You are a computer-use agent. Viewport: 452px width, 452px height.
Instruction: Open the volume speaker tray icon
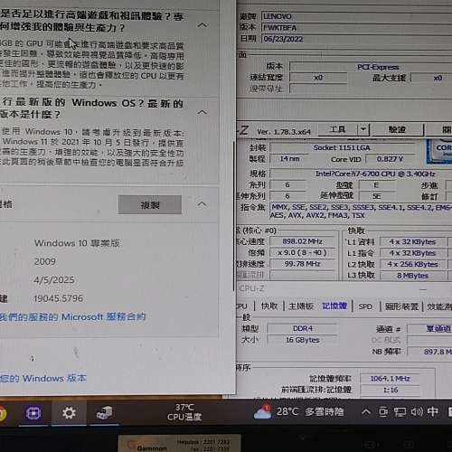(x=417, y=412)
